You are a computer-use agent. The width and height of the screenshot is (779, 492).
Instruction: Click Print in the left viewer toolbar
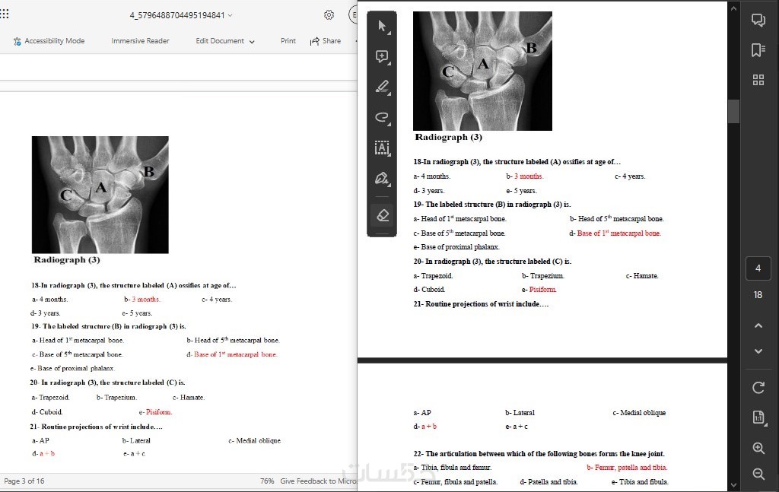288,41
